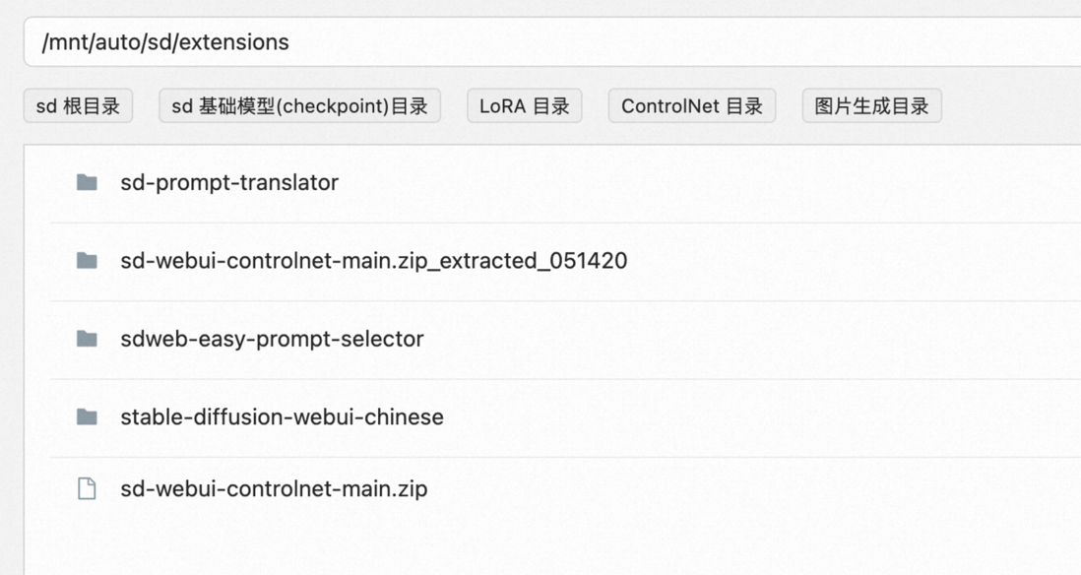Viewport: 1081px width, 575px height.
Task: Click the folder icon beside sd-prompt-translator
Action: (87, 183)
